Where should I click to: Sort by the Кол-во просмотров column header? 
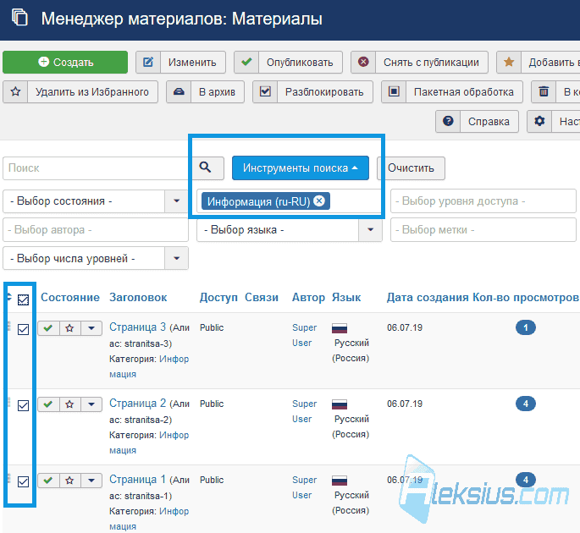(526, 297)
